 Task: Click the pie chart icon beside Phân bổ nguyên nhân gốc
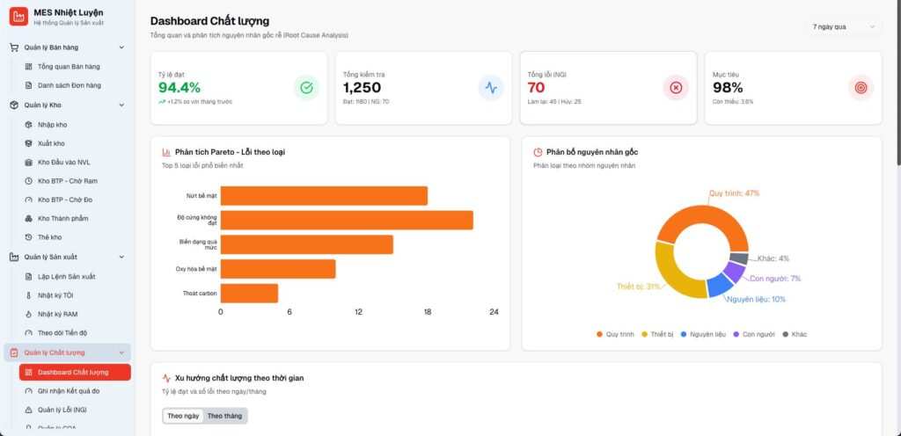tap(538, 152)
